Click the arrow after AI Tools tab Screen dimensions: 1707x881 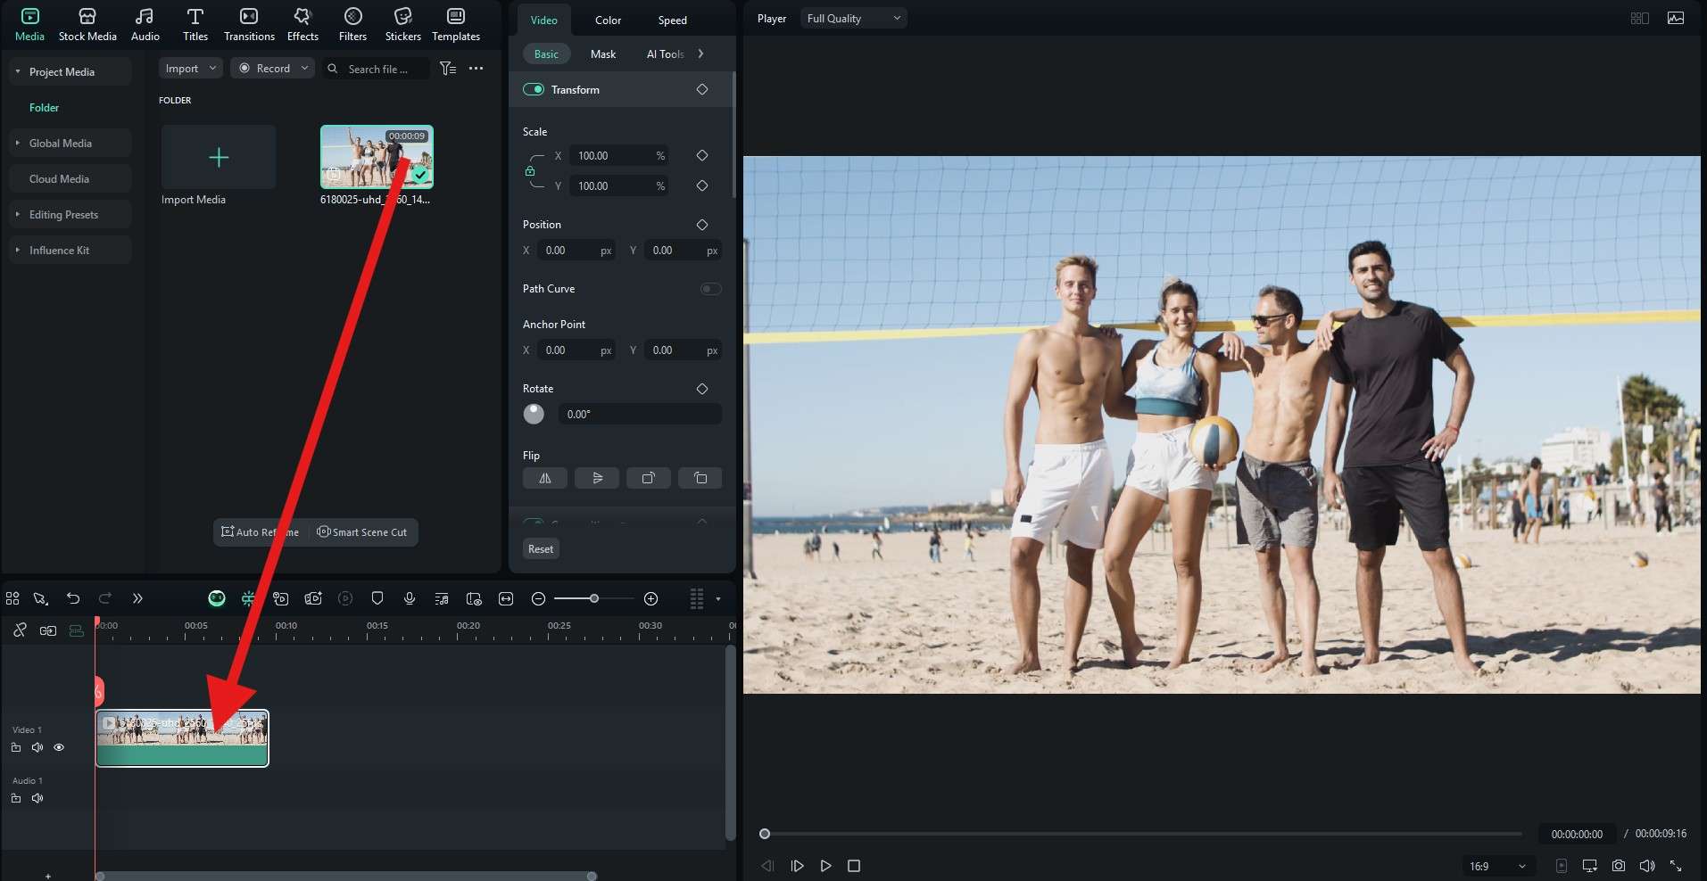[x=701, y=54]
